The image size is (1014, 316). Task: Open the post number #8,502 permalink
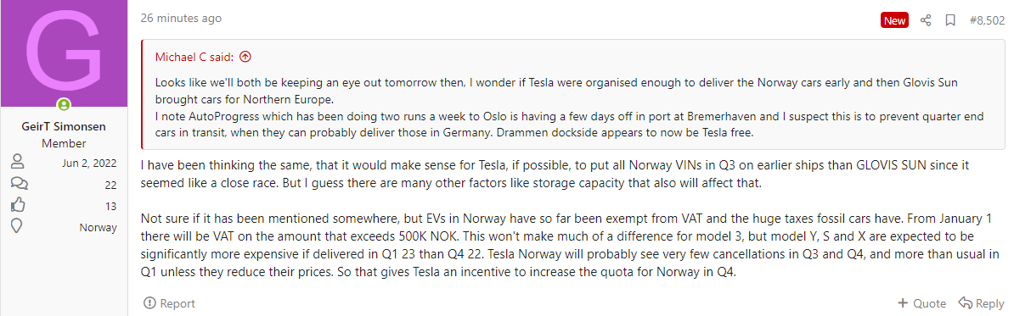pyautogui.click(x=987, y=20)
